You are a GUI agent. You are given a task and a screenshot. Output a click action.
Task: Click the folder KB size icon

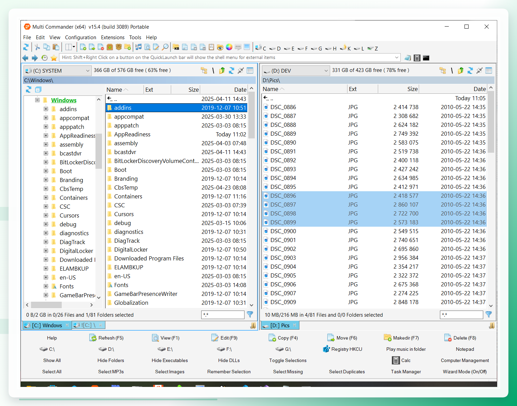tap(176, 47)
